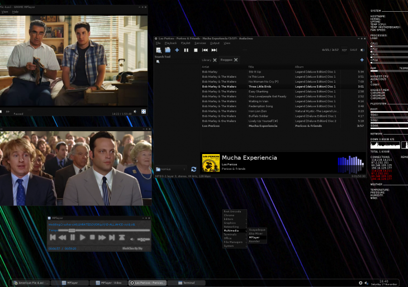Toggle the SHUF shuffle mode

tap(353, 50)
